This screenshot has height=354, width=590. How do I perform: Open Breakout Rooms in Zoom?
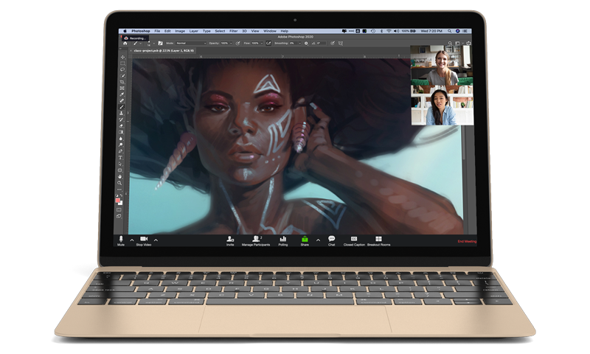coord(379,240)
